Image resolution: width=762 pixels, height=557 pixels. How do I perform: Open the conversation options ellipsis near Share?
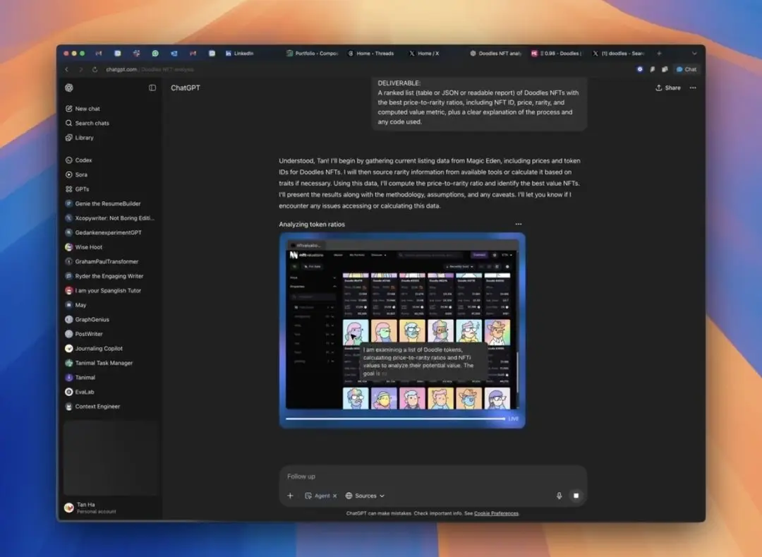693,88
